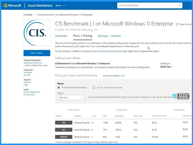Open the Help link
This screenshot has height=145, width=193.
[26, 85]
